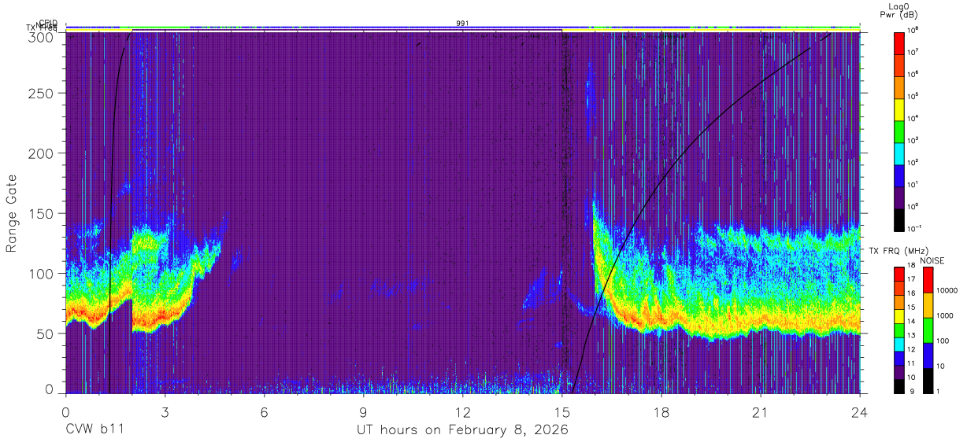The height and width of the screenshot is (446, 967).
Task: Click the y-axis range gate label '100'
Action: click(43, 274)
